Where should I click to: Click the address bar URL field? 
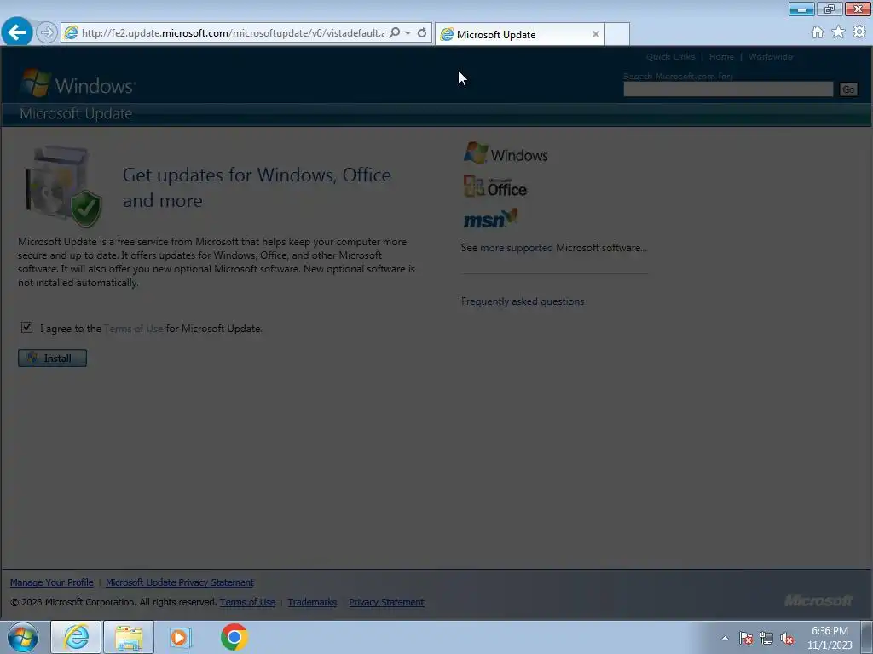(x=233, y=33)
